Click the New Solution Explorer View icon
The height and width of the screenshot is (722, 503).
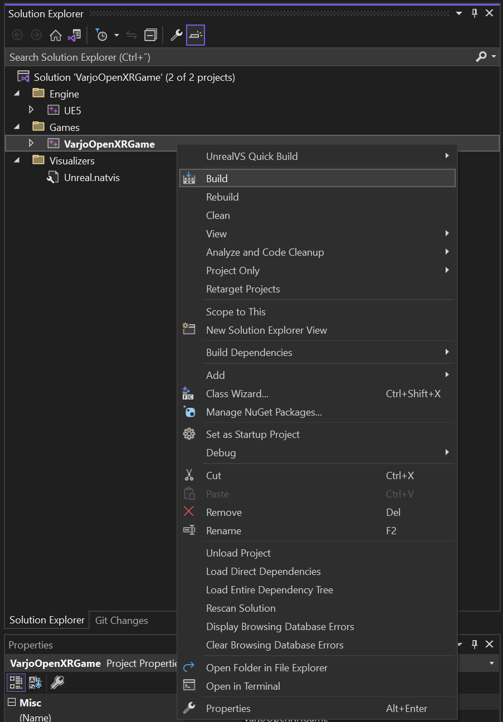tap(189, 330)
